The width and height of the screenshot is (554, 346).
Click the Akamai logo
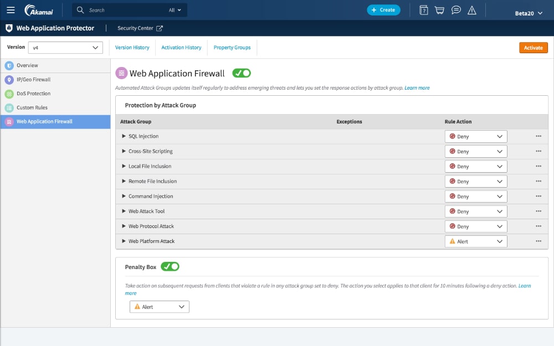(x=39, y=10)
